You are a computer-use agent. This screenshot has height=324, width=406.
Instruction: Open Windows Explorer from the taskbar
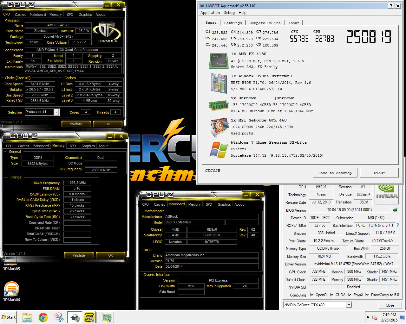27,317
